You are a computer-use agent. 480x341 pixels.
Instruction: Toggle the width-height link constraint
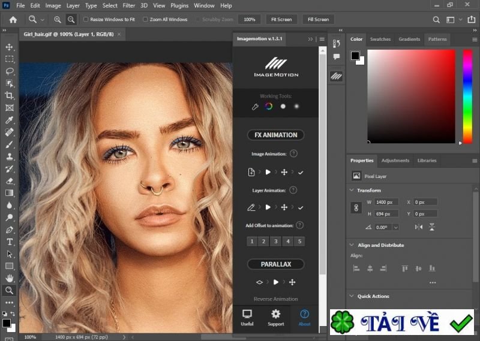pos(355,207)
